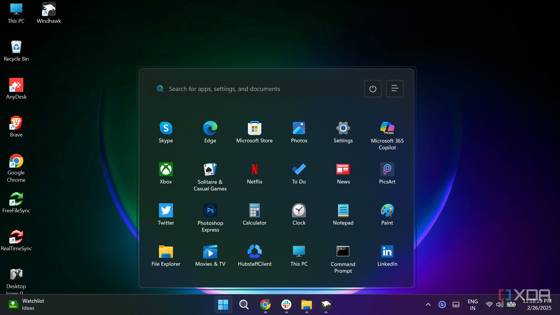The image size is (560, 315).
Task: Open File Explorer in Start menu
Action: pos(166,256)
